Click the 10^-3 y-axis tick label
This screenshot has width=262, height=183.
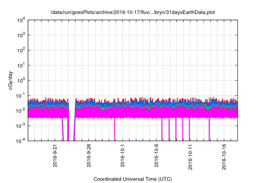[x=21, y=125]
